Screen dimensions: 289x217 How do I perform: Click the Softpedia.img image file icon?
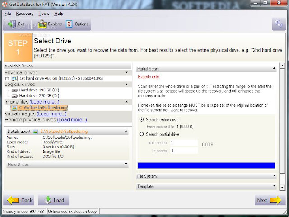point(15,108)
